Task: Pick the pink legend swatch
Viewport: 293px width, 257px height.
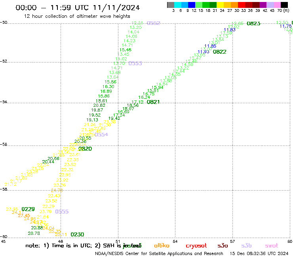Action: click(277, 5)
